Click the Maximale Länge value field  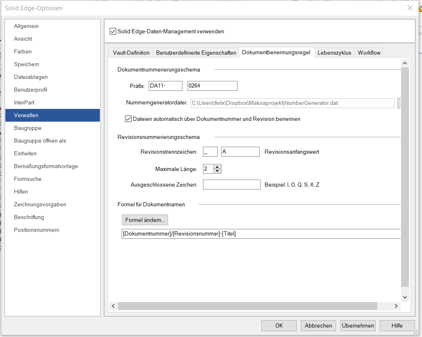[208, 169]
